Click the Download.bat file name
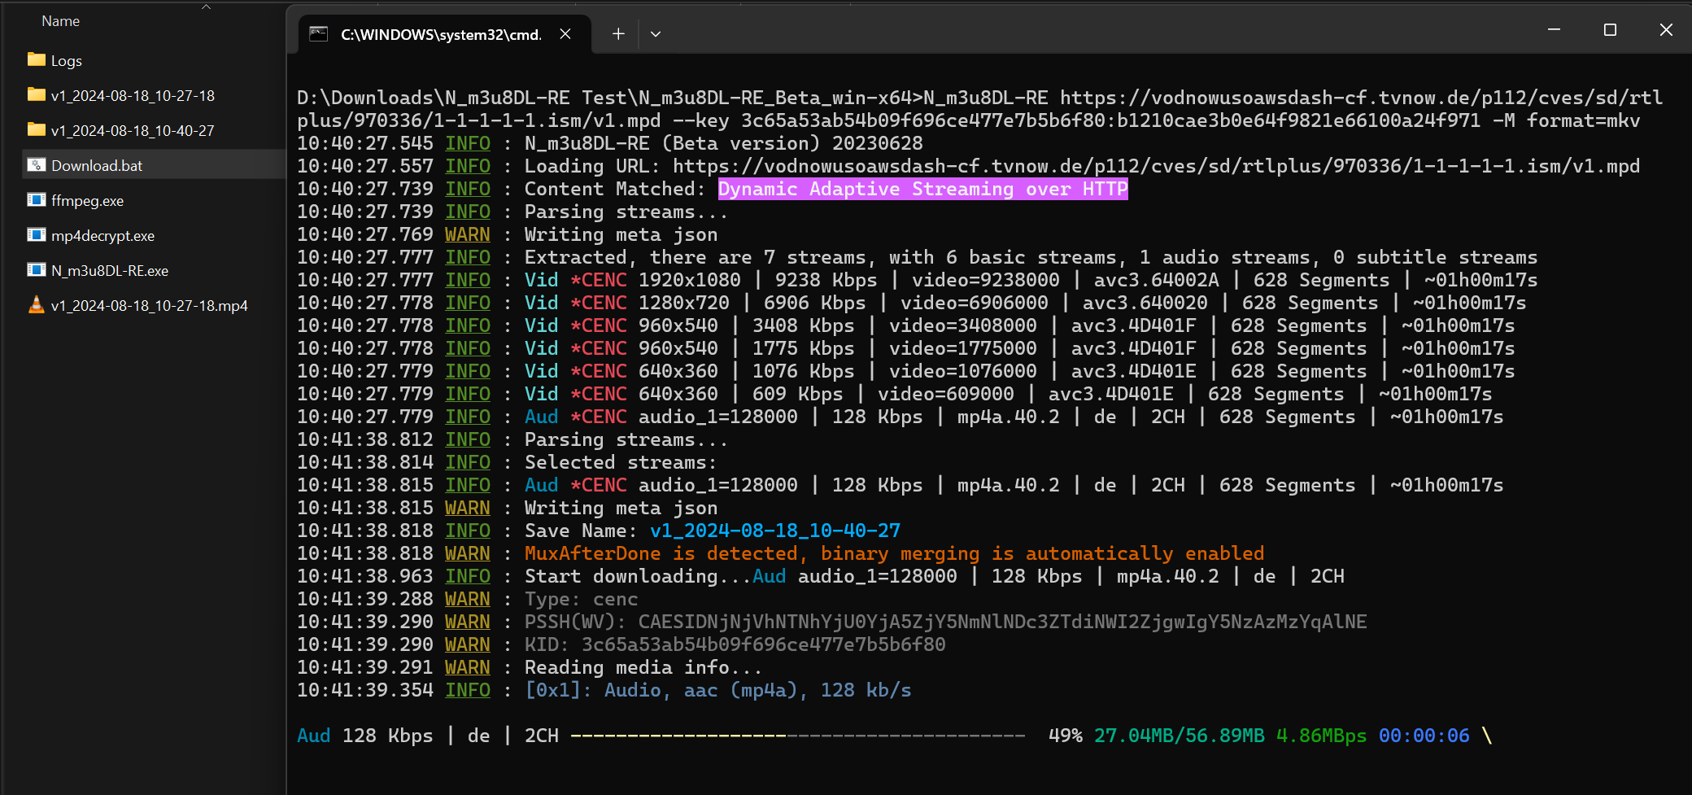Image resolution: width=1692 pixels, height=795 pixels. pyautogui.click(x=97, y=165)
